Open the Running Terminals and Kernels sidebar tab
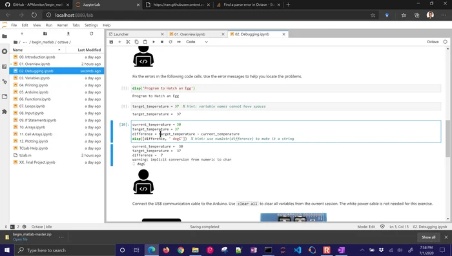 click(5, 51)
